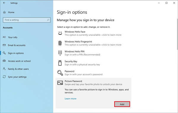Close the Settings window
The height and width of the screenshot is (113, 178).
(174, 3)
